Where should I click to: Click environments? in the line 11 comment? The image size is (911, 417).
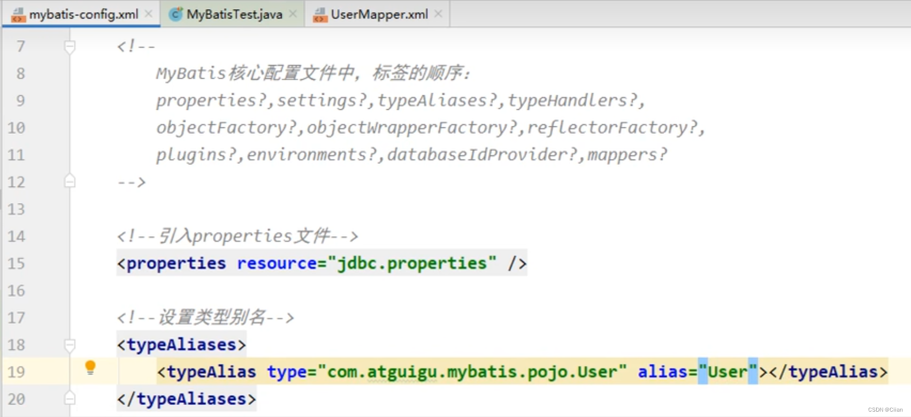tap(311, 155)
